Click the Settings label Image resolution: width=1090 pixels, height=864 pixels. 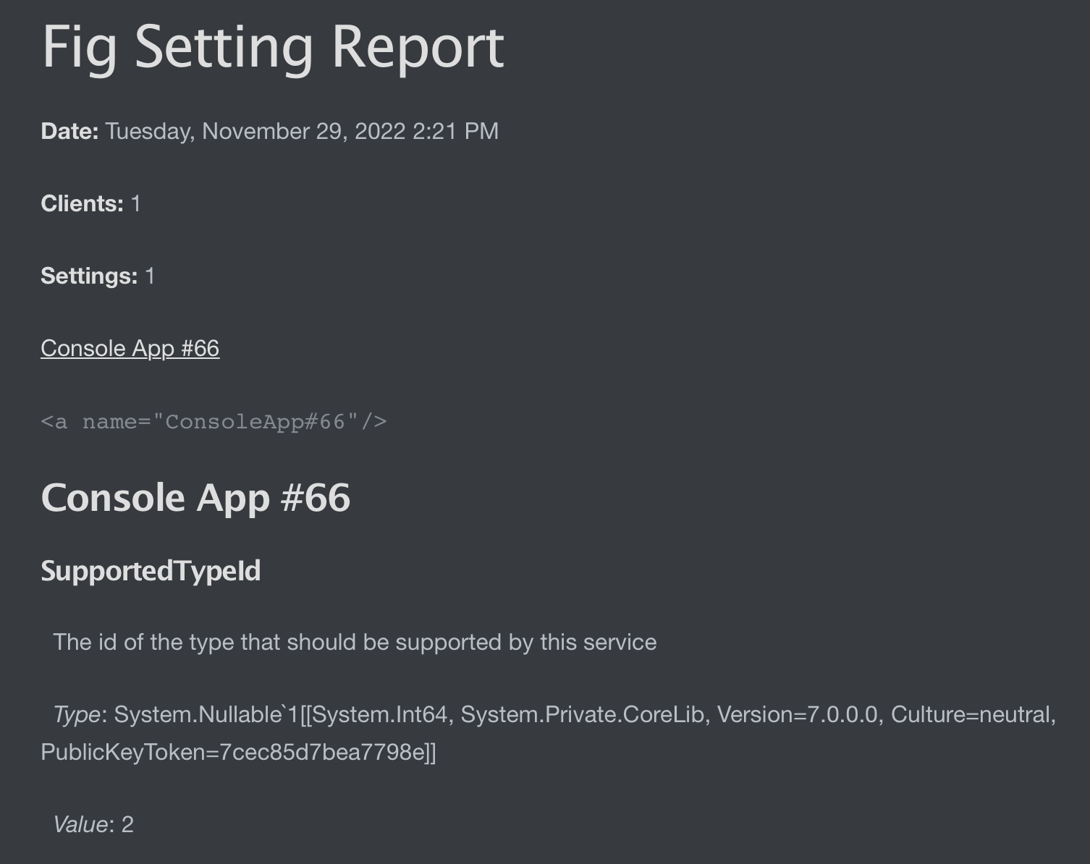coord(89,276)
